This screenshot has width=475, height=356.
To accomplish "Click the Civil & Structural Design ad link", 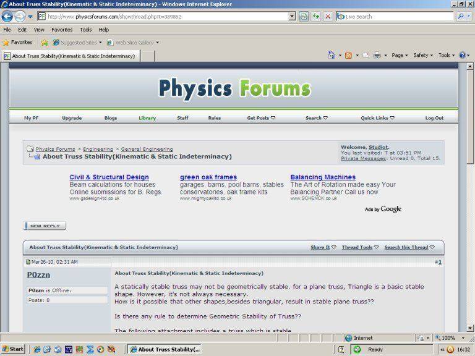I will pos(109,177).
